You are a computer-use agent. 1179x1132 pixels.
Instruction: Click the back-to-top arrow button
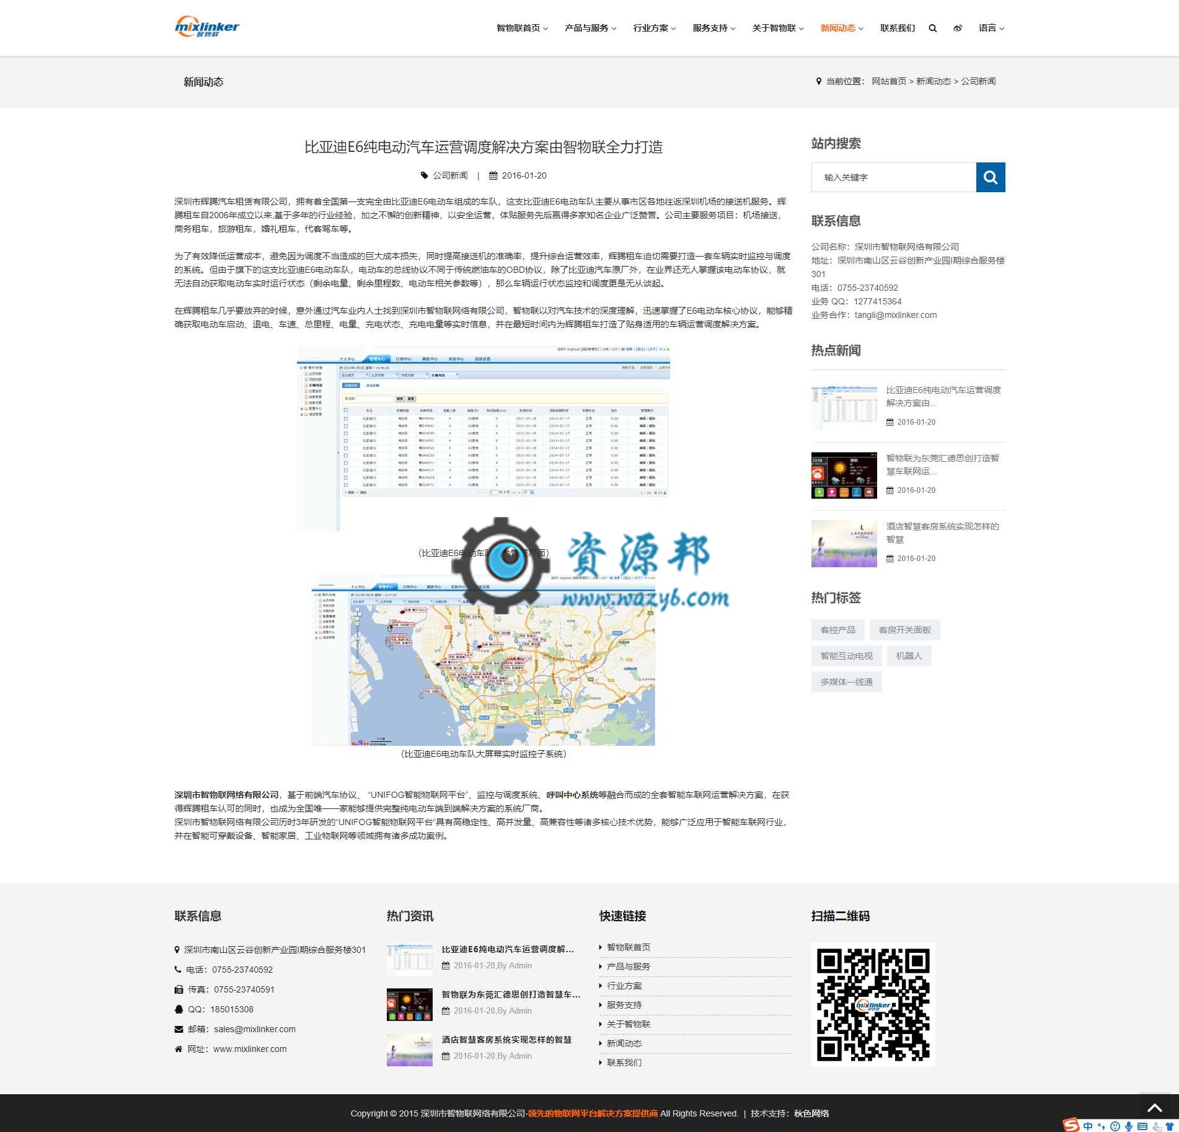coord(1154,1108)
